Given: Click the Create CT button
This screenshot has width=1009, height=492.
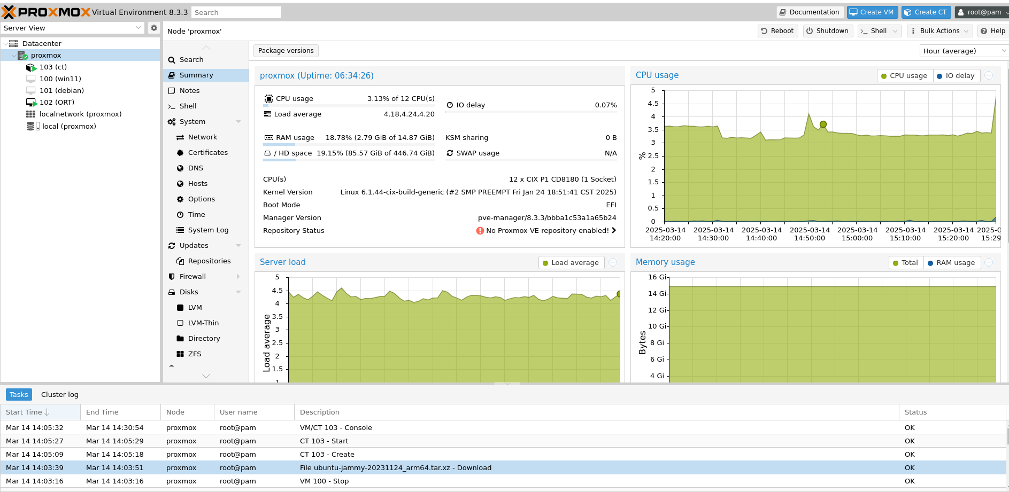Looking at the screenshot, I should click(x=927, y=12).
